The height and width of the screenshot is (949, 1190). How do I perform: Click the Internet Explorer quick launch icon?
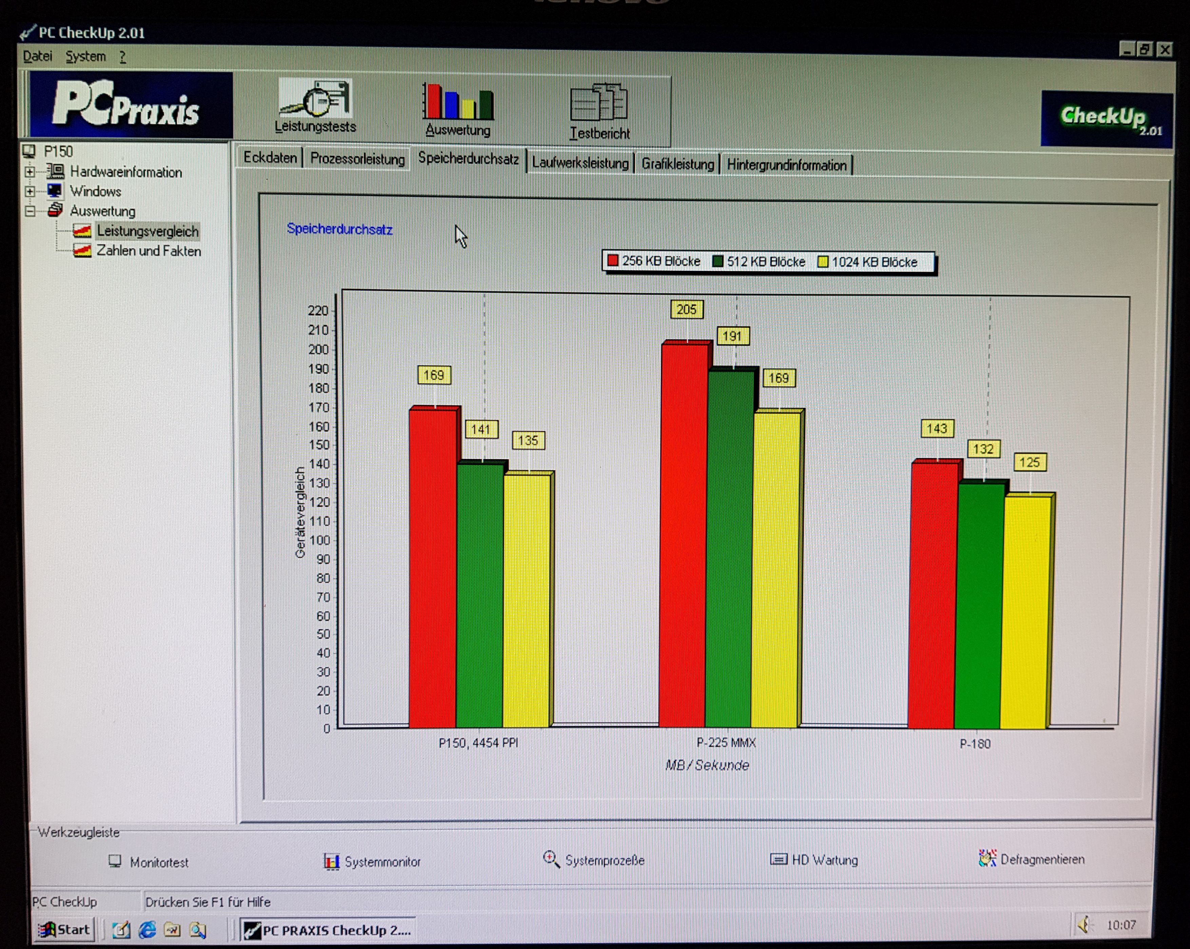point(147,930)
